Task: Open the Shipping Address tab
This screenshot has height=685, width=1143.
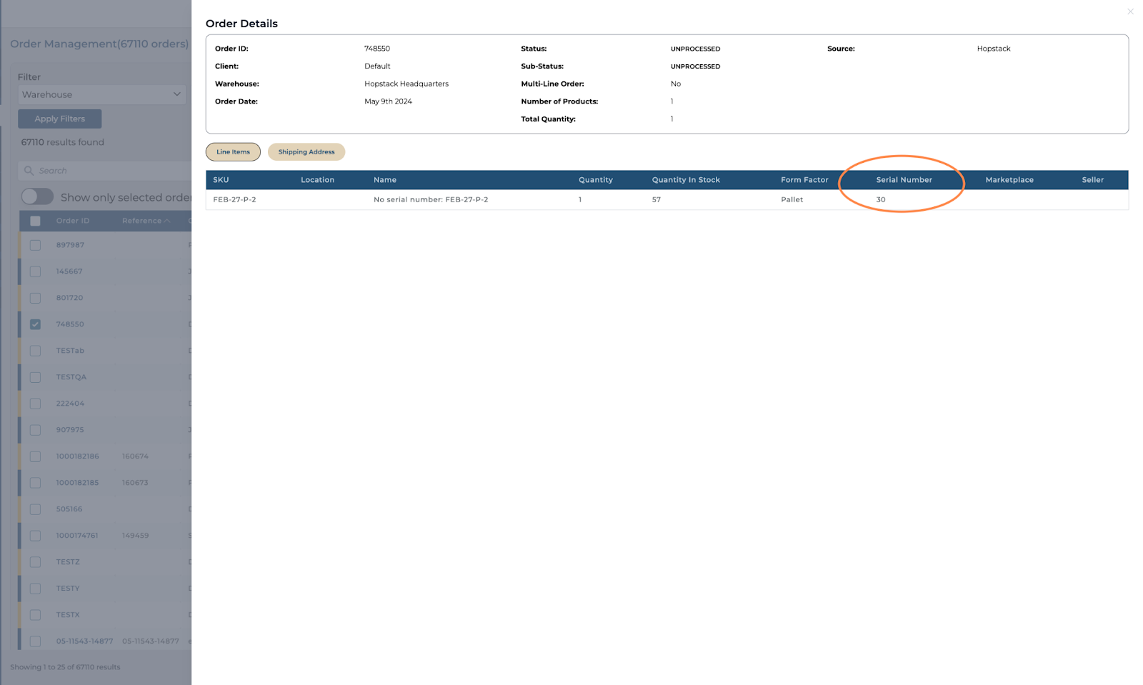Action: [x=306, y=152]
